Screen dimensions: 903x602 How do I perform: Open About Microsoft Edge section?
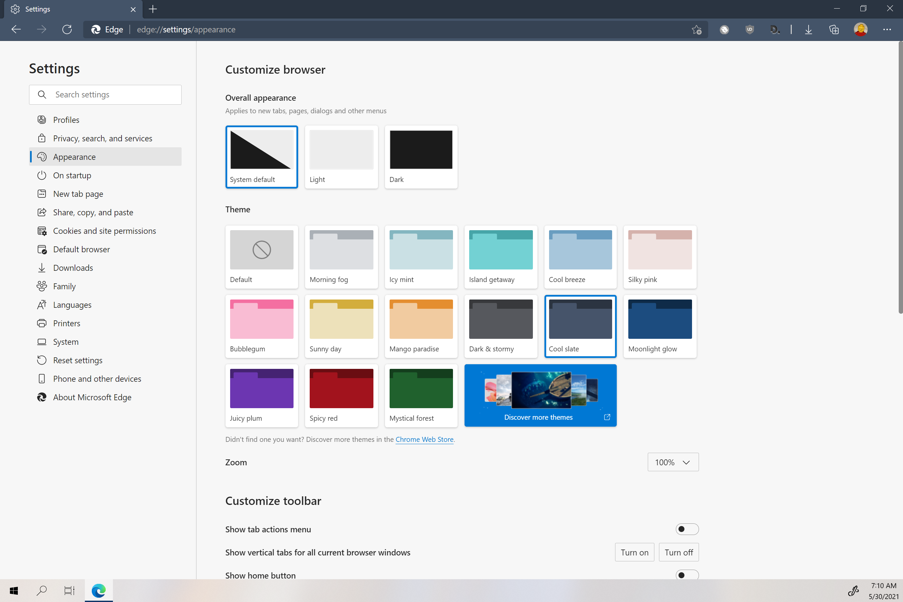point(92,397)
